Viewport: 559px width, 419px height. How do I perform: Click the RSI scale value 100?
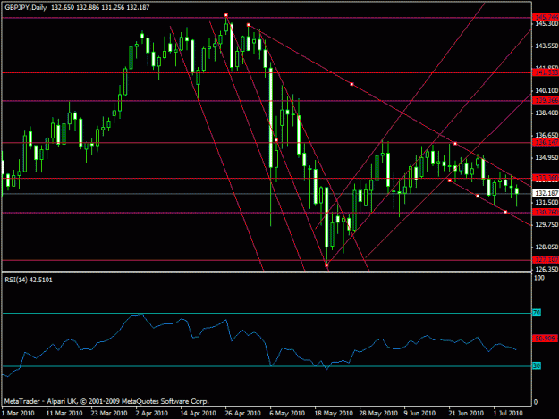pos(539,278)
